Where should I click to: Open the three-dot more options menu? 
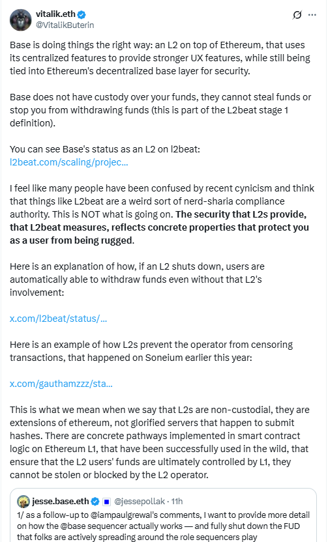click(312, 15)
